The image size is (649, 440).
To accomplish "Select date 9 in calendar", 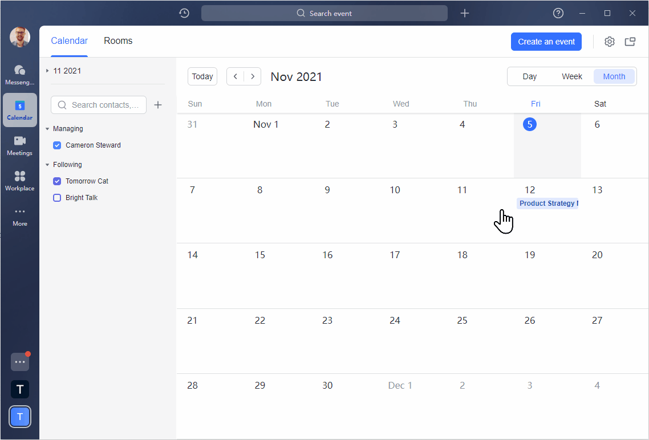I will click(327, 190).
